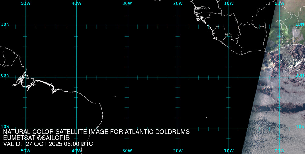Click the 20W longitude label on the bottom edge
Screen dimensions: 305x154
coord(178,151)
